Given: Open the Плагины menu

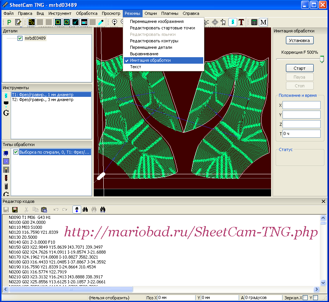Looking at the screenshot, I should [170, 13].
